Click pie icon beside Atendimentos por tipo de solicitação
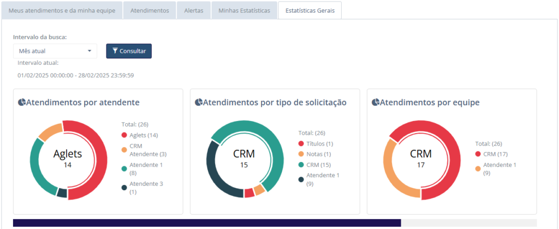 tap(199, 103)
